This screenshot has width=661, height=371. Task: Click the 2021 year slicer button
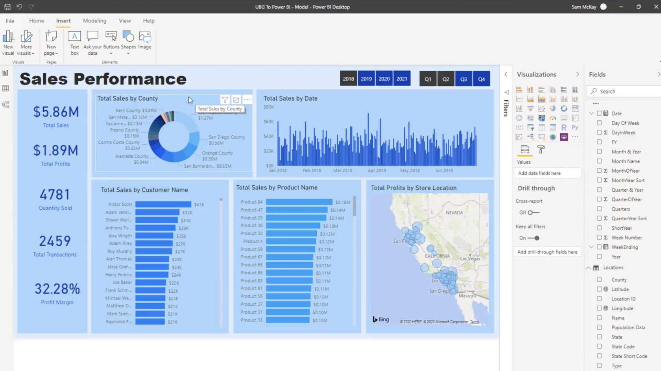click(402, 79)
